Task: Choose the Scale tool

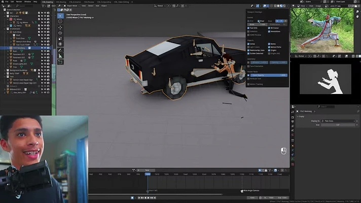Action: pyautogui.click(x=60, y=39)
